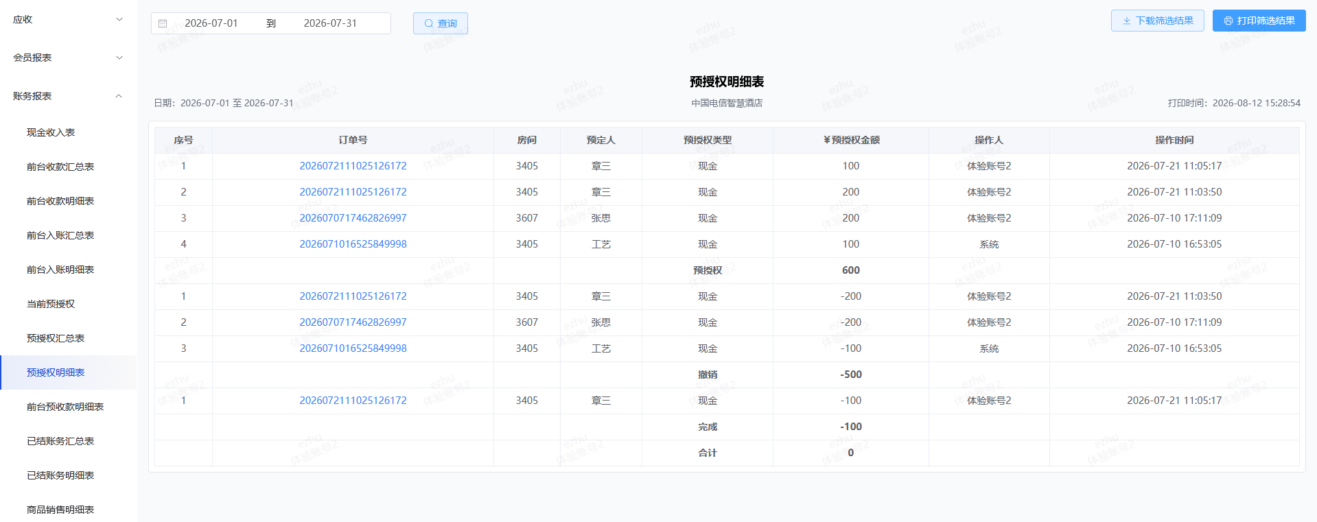Open order link in the 章三 row with amount -200
This screenshot has height=522, width=1317.
(x=353, y=296)
